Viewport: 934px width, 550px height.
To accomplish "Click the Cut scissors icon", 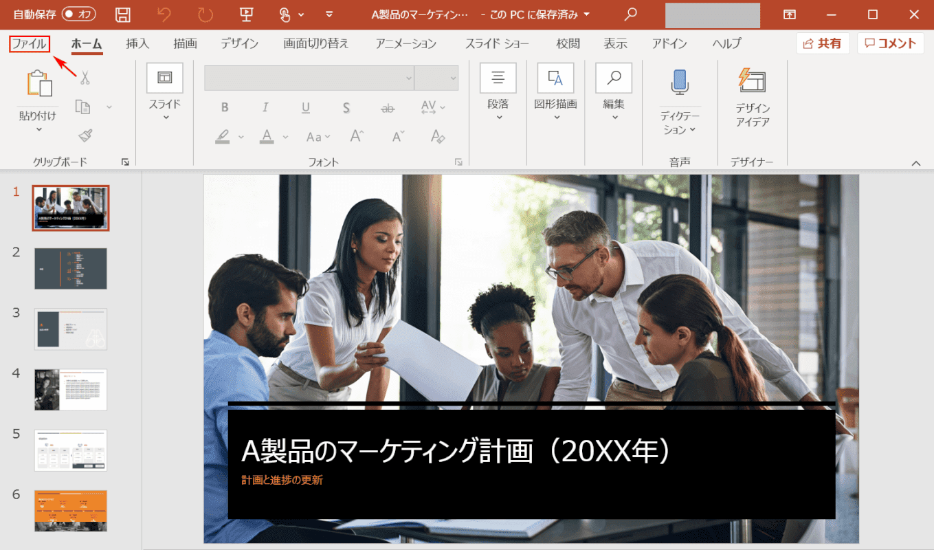I will (85, 78).
